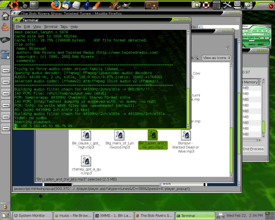This screenshot has height=220, width=275.
Task: Click the file browser status text about selected file
Action: pos(76,179)
